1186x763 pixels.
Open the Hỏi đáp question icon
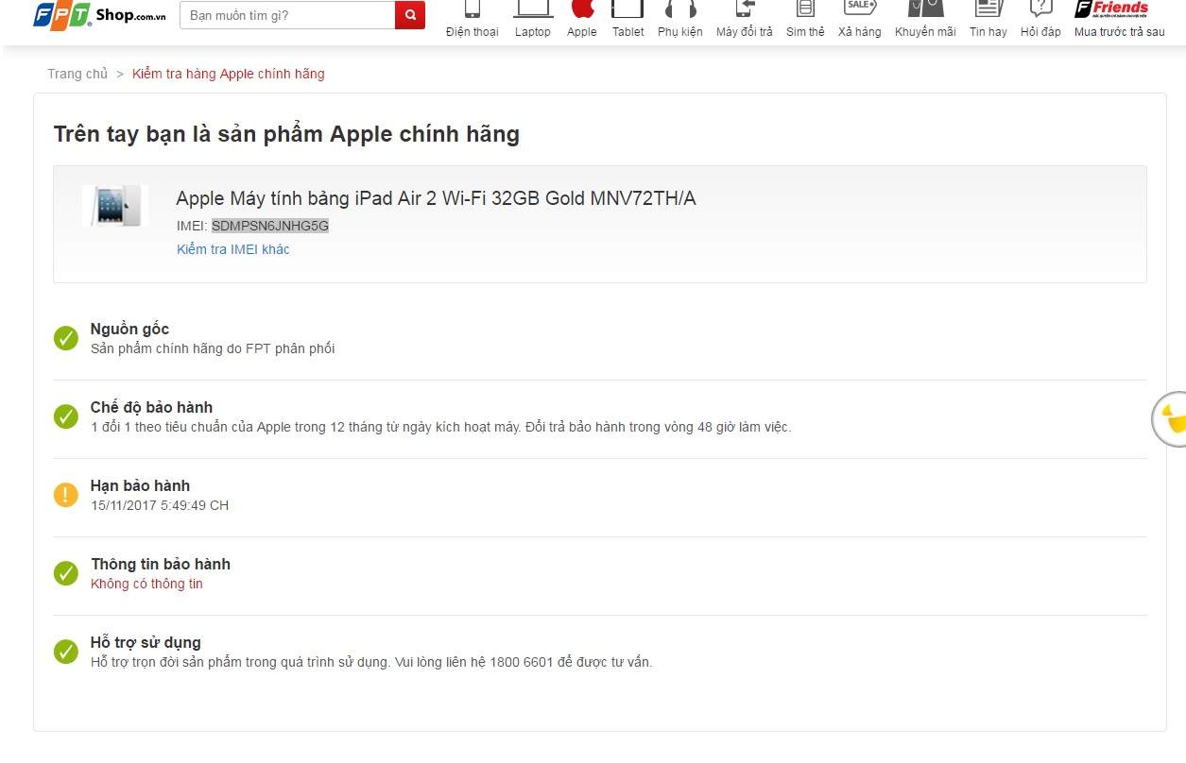point(1040,8)
